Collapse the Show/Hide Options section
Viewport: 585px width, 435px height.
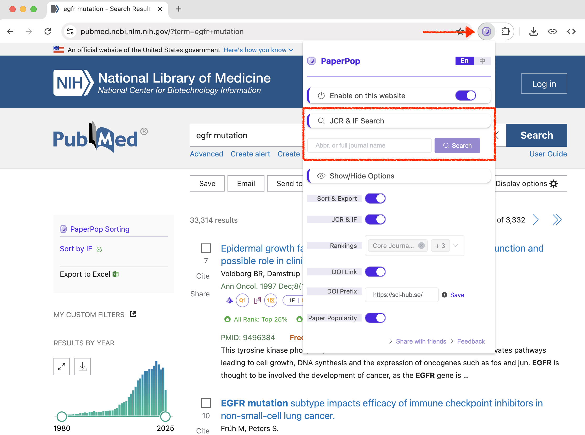pyautogui.click(x=399, y=176)
